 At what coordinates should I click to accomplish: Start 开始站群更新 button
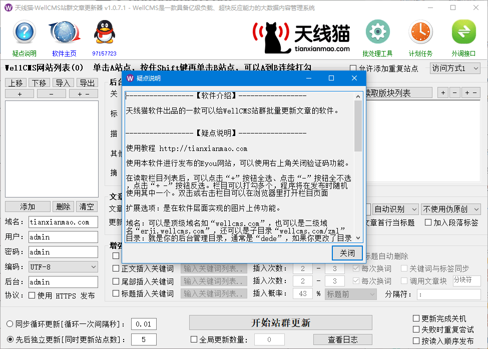click(x=281, y=322)
